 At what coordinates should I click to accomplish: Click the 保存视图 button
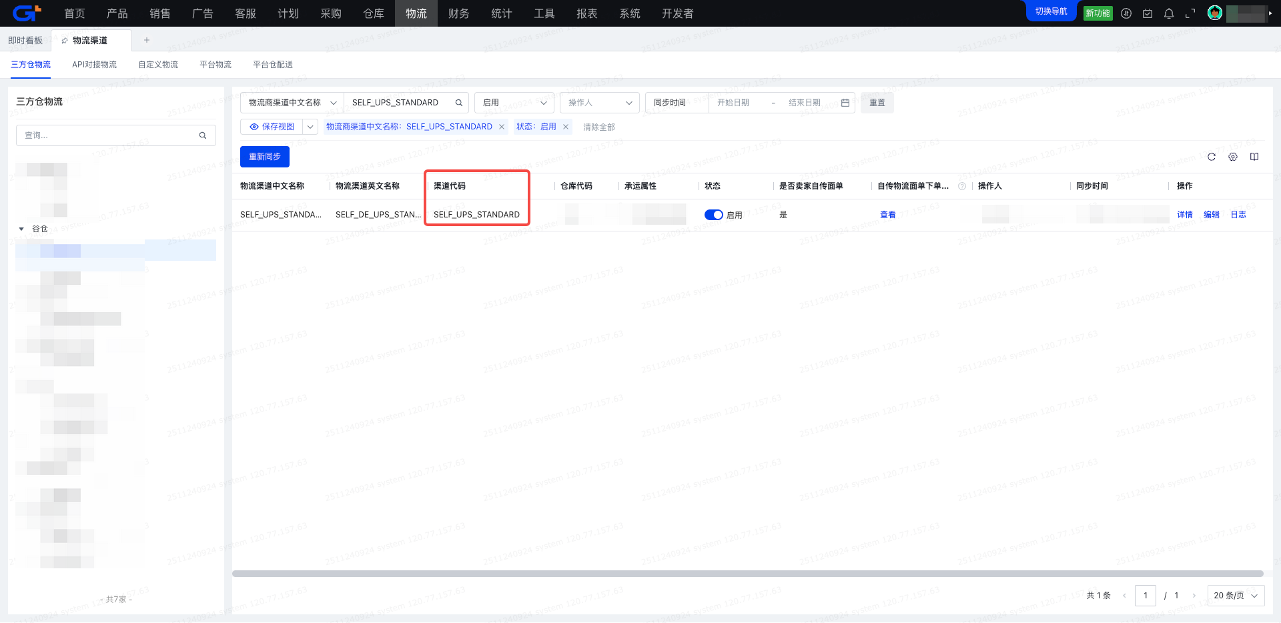click(x=272, y=127)
